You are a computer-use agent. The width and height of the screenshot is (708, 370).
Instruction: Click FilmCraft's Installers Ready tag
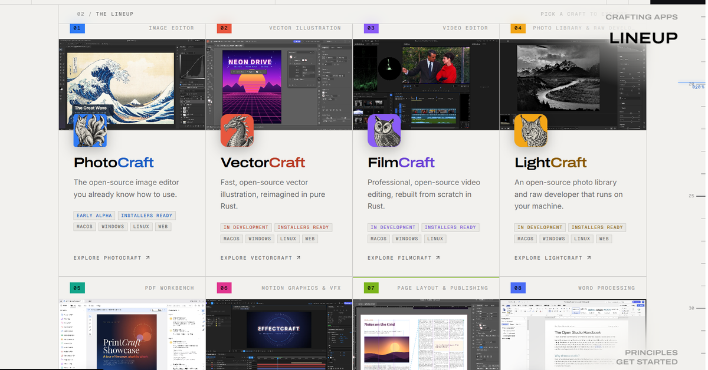[450, 227]
